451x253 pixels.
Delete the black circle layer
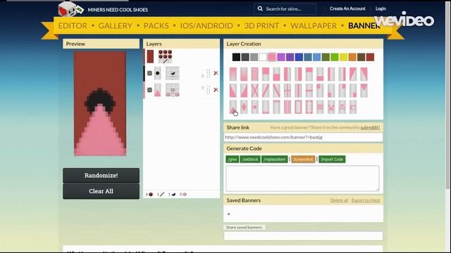tap(216, 73)
